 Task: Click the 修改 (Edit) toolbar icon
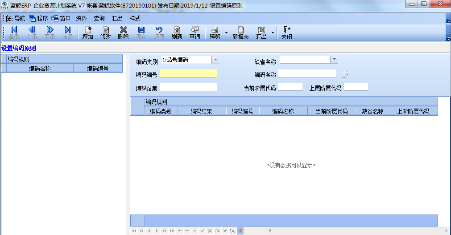[x=106, y=32]
